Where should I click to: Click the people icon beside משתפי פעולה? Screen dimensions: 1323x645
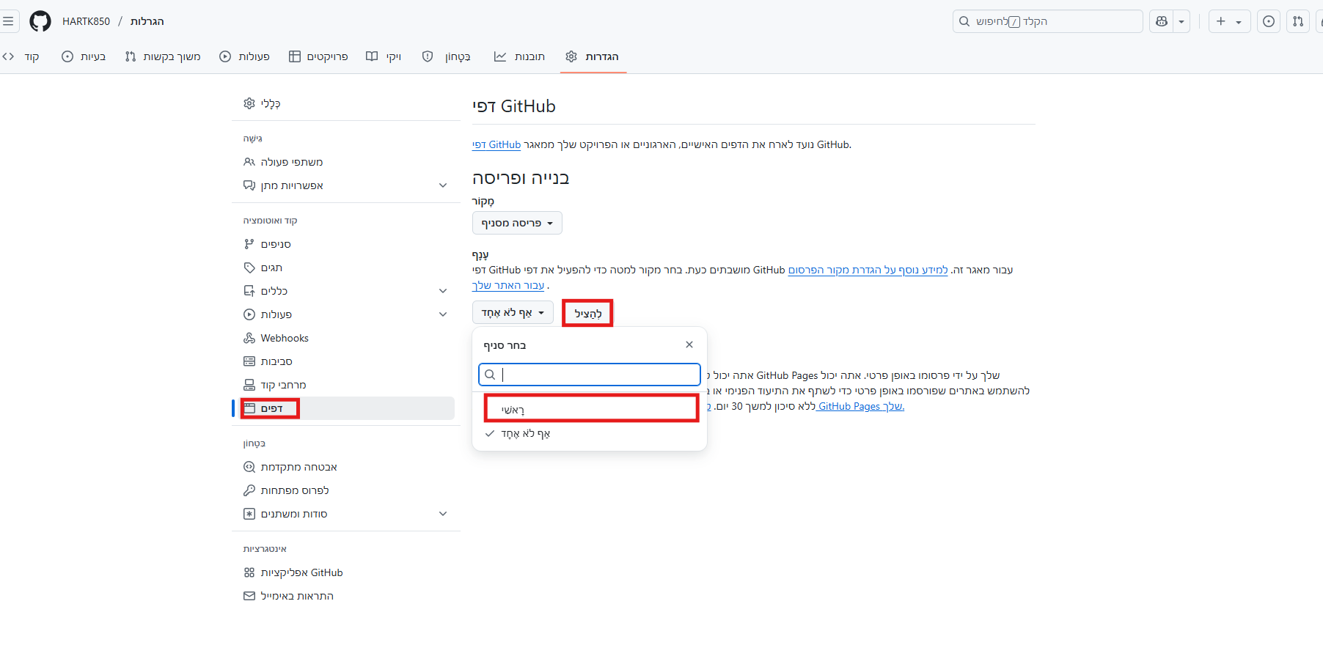[249, 162]
